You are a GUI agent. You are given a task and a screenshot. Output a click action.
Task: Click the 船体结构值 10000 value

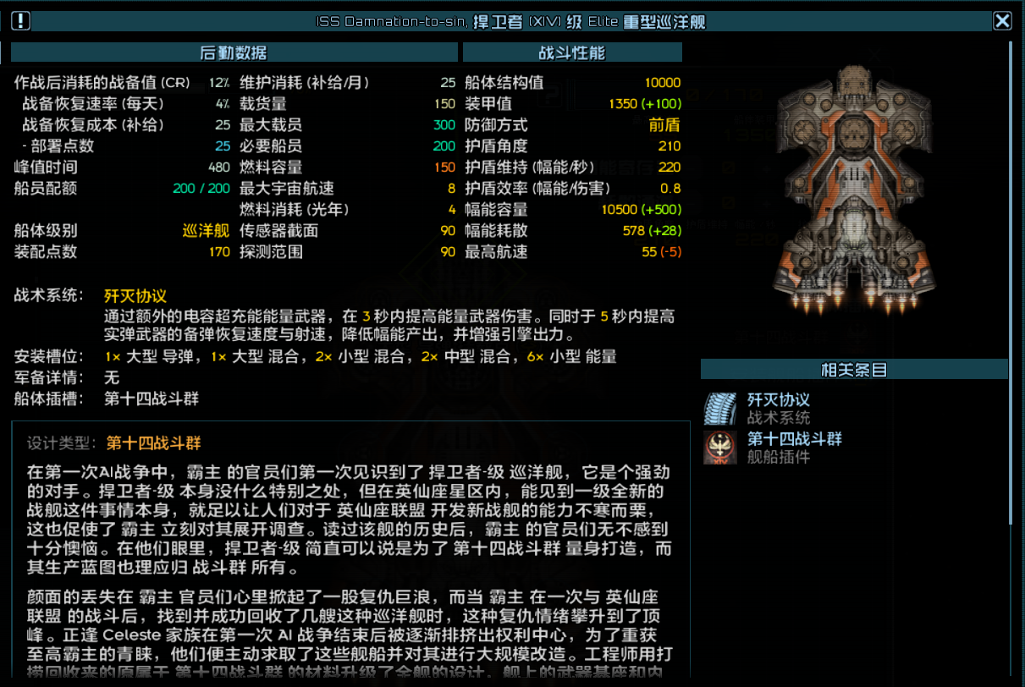tap(662, 83)
